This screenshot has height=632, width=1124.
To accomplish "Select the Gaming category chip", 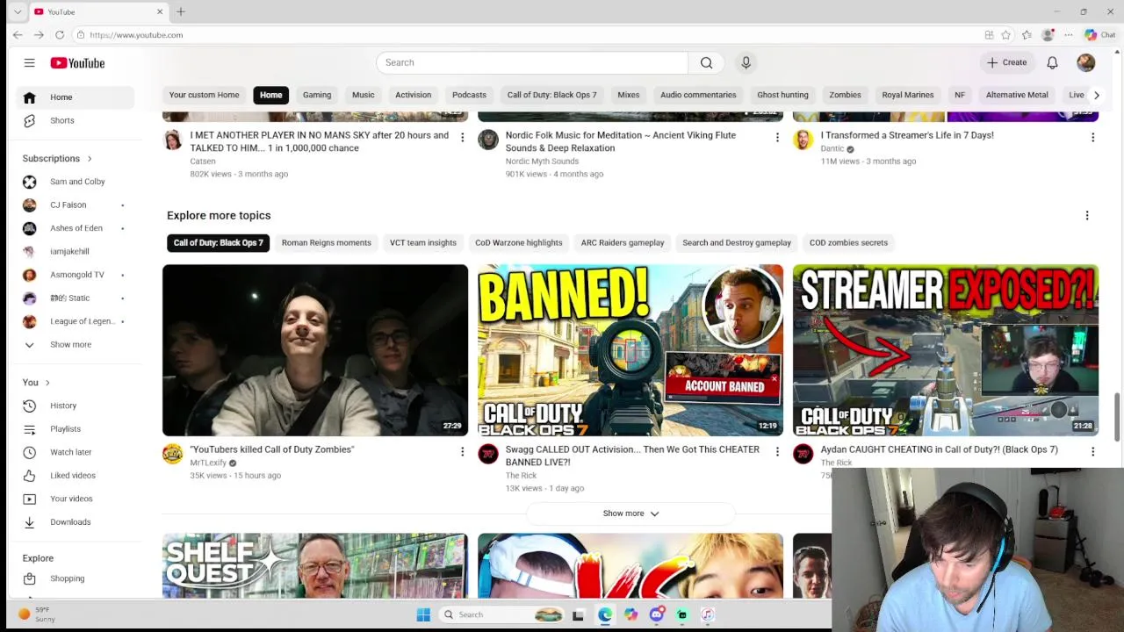I will tap(317, 95).
